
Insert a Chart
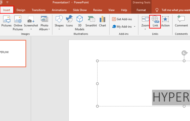click(x=102, y=21)
